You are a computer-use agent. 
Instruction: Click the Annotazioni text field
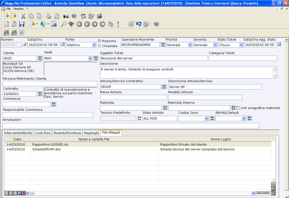pos(131,126)
